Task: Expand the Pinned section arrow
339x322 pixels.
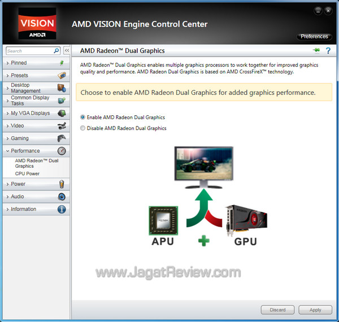Action: [7, 63]
